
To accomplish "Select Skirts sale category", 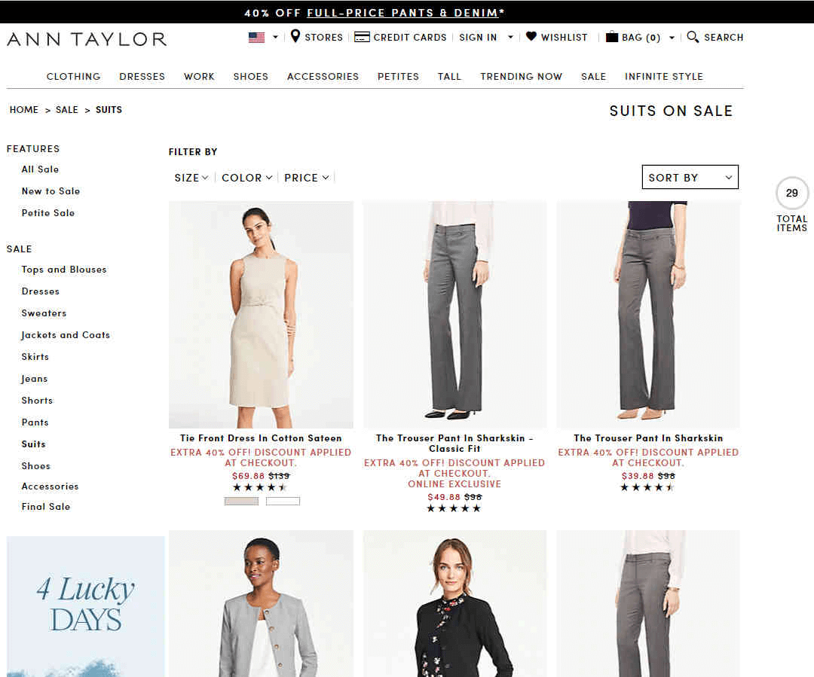I will pyautogui.click(x=35, y=356).
